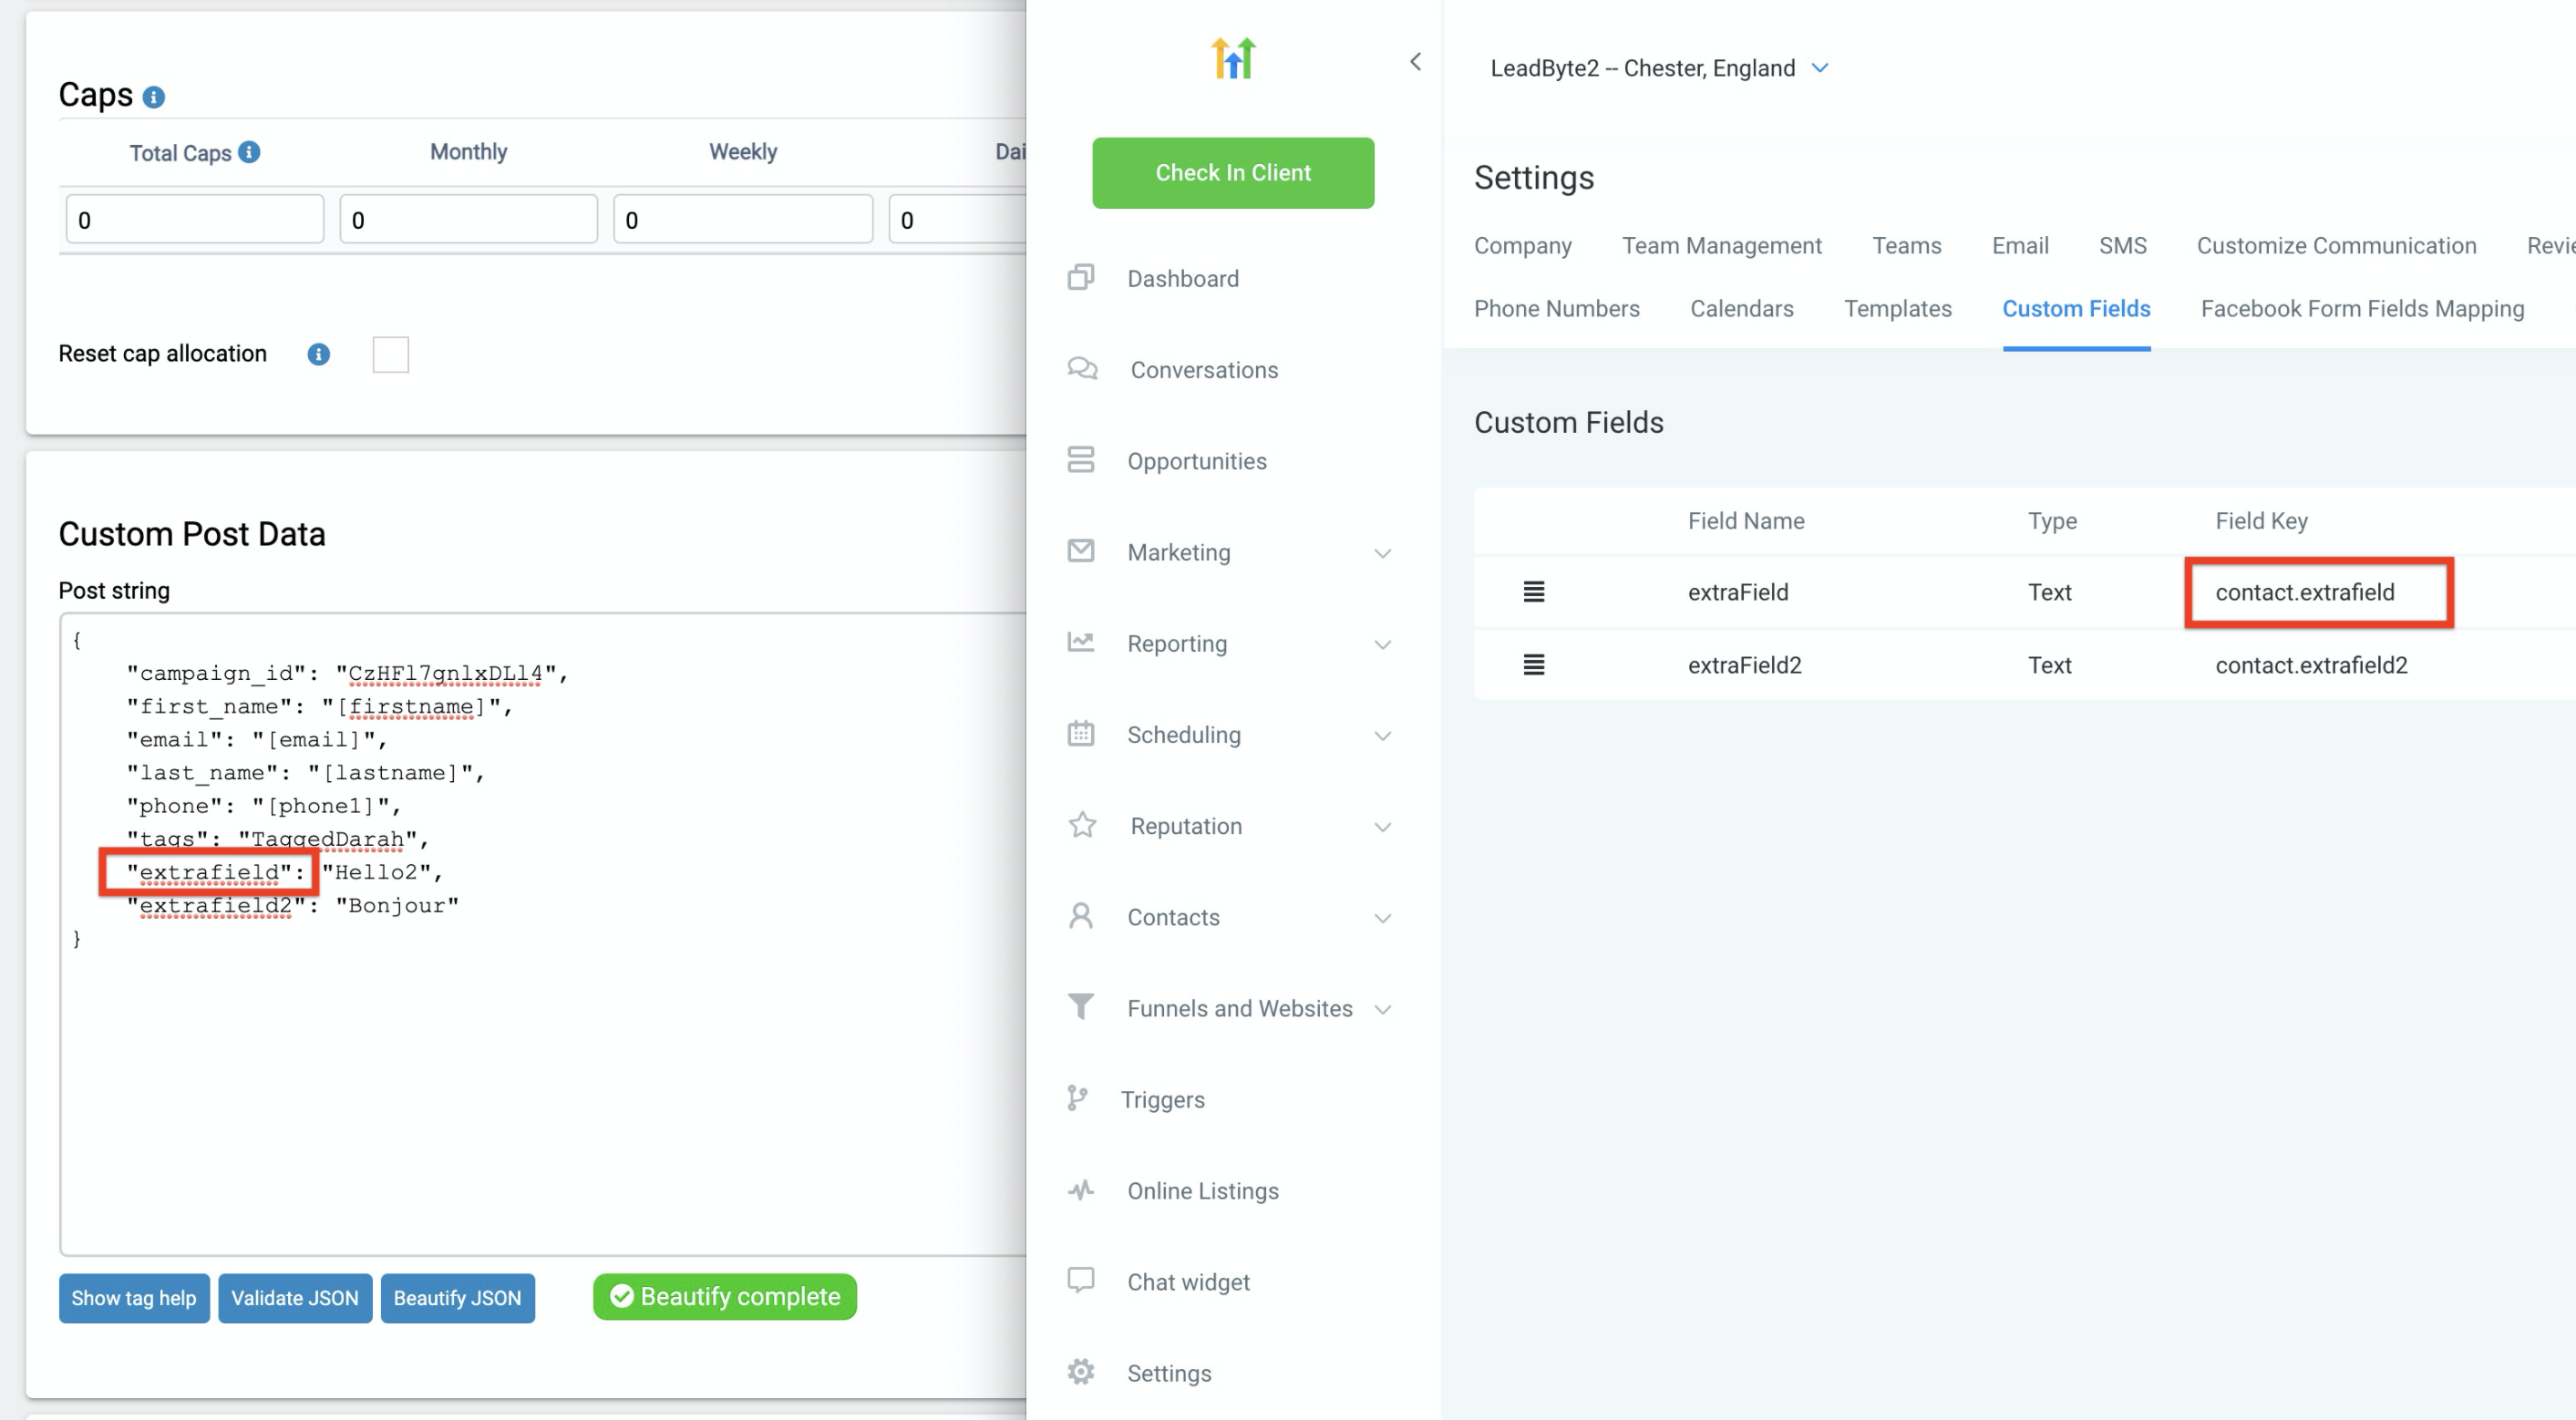The height and width of the screenshot is (1420, 2576).
Task: Select the Custom Fields tab
Action: point(2076,308)
